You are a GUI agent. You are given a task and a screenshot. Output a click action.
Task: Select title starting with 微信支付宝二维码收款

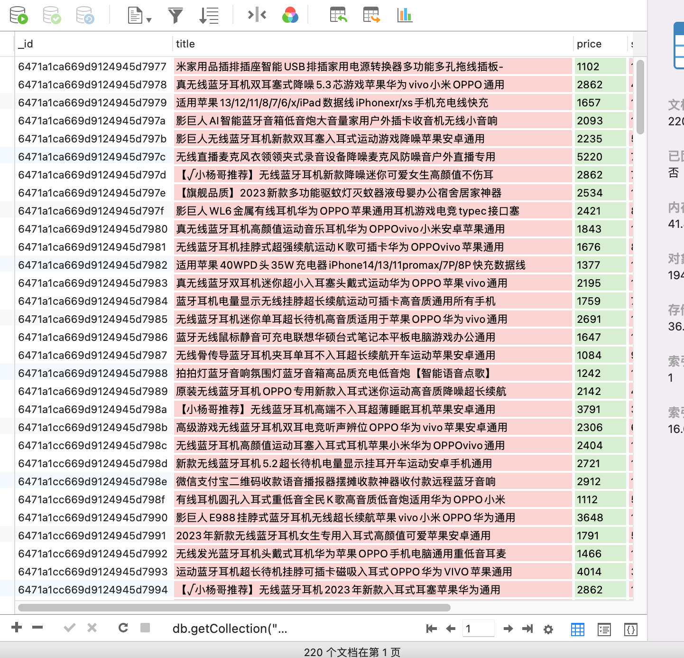click(x=373, y=481)
